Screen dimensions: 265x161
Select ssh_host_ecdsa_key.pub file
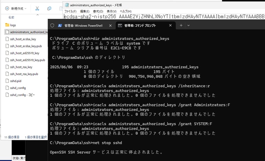tap(26, 46)
